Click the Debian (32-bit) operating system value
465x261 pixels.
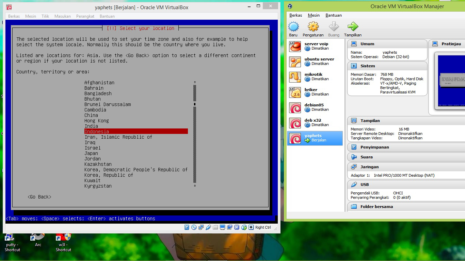click(x=396, y=57)
